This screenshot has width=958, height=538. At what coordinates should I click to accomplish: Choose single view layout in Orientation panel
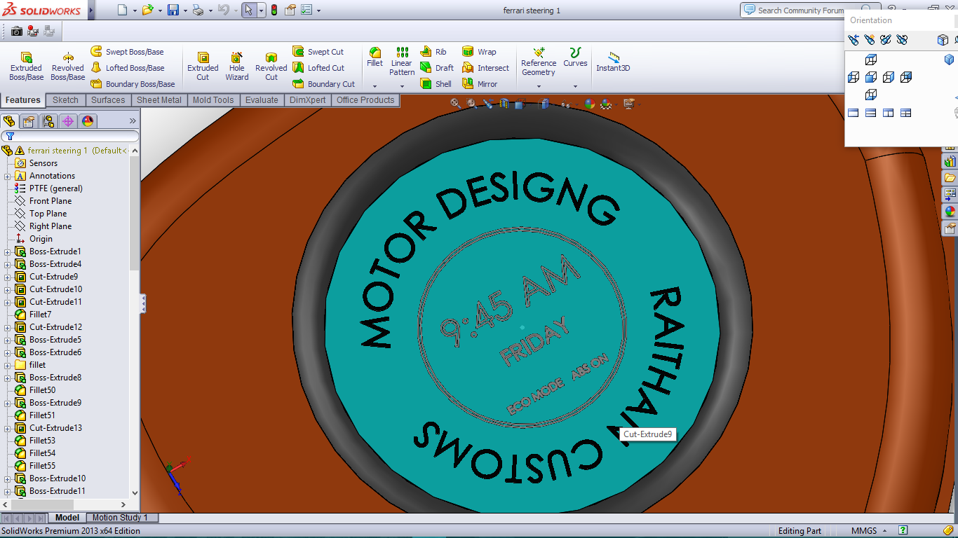coord(854,113)
